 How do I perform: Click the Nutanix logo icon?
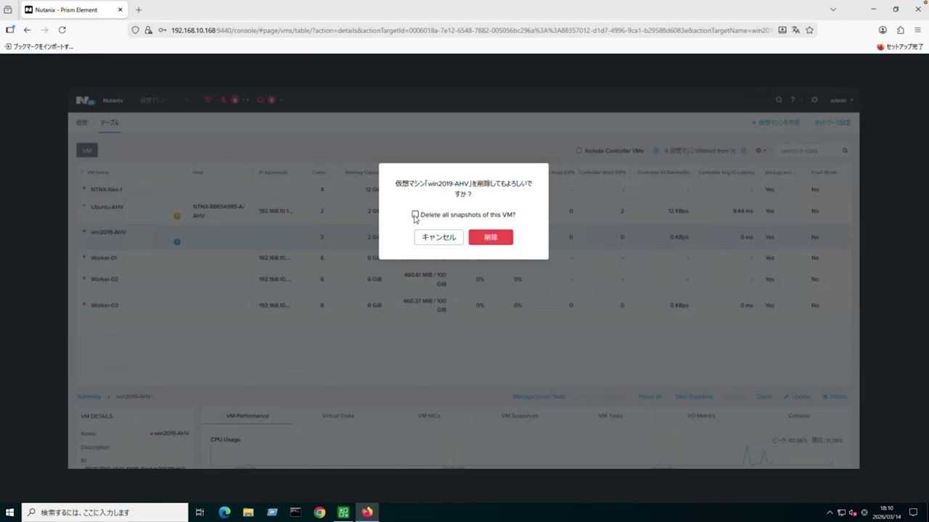tap(86, 100)
